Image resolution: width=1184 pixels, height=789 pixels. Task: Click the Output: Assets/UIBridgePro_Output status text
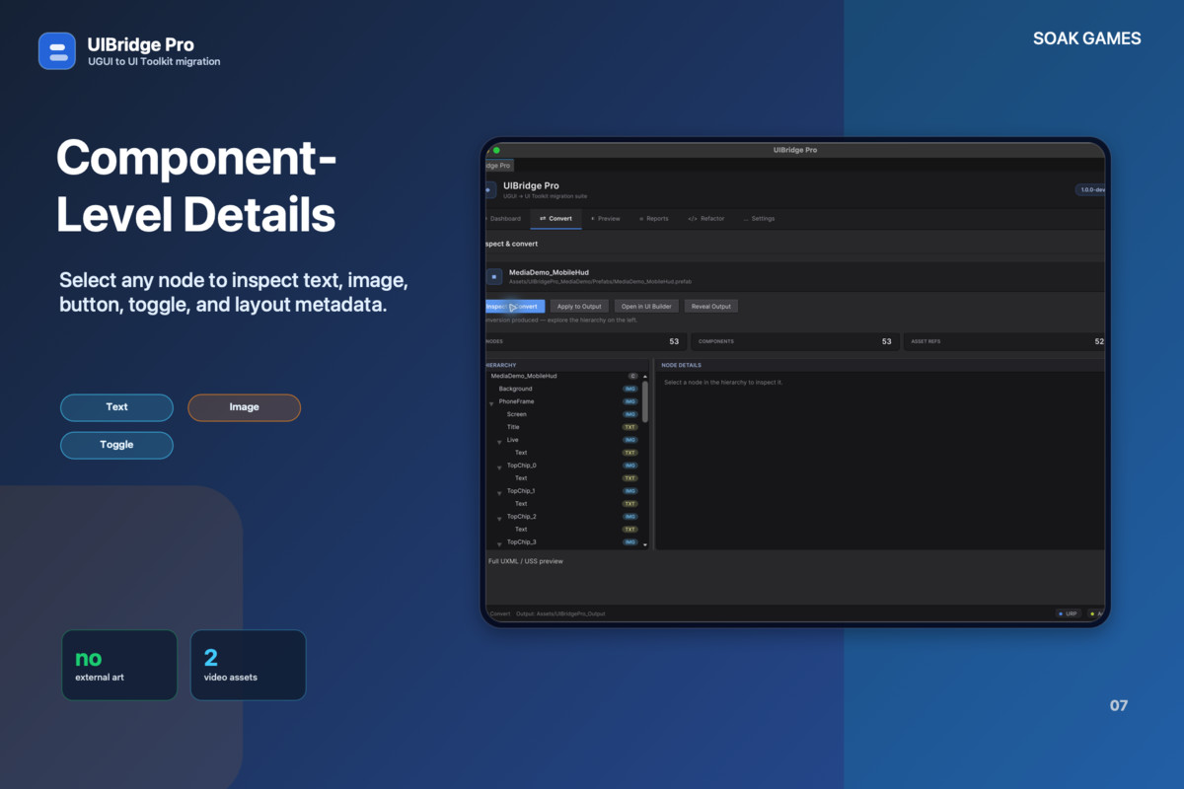(x=560, y=613)
